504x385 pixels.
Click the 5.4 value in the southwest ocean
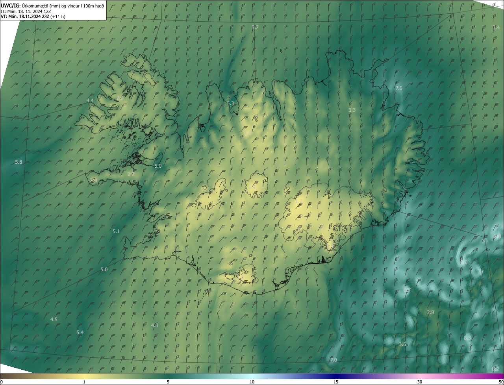80,333
